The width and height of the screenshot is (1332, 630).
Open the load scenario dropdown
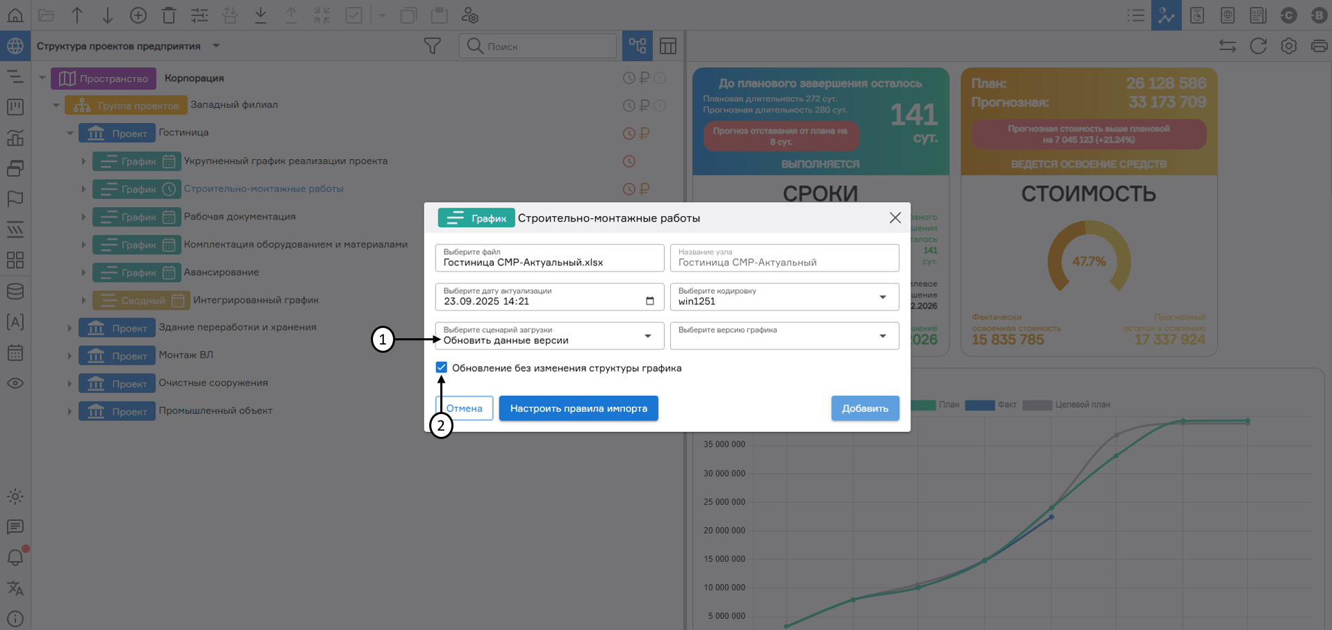(x=549, y=336)
